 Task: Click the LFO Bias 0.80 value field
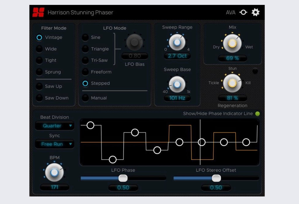(135, 56)
